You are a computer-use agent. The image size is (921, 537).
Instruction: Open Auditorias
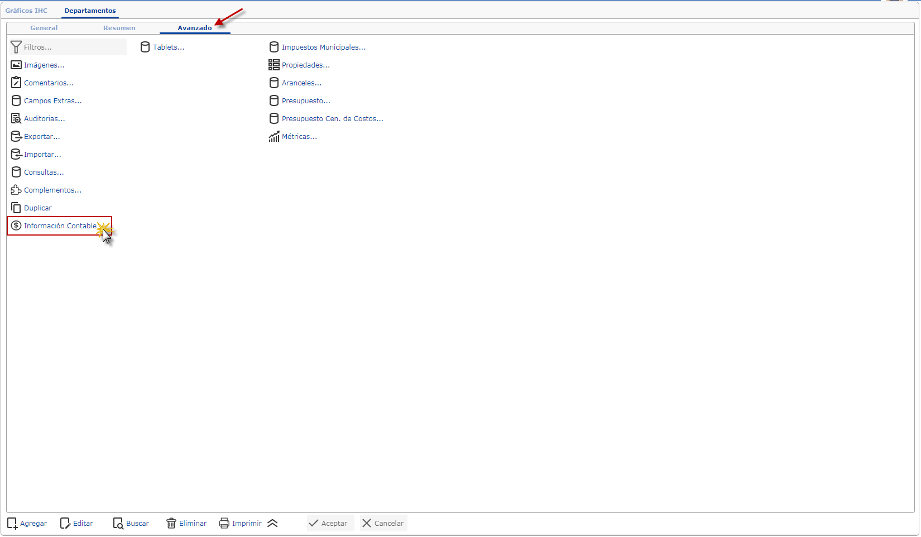(45, 119)
